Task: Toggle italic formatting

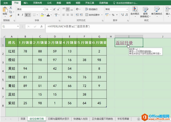Action: 22,15
